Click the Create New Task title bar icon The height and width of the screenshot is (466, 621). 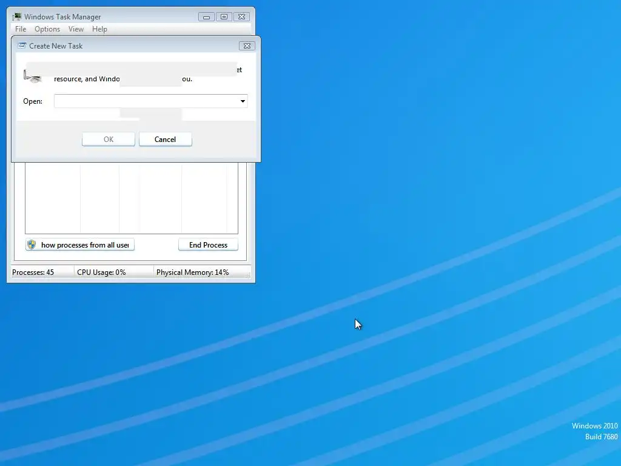(x=22, y=46)
